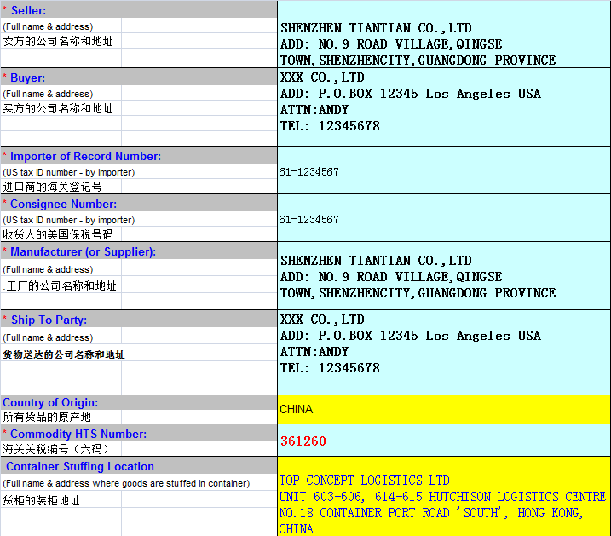This screenshot has width=611, height=536.
Task: Click '(US tax ID number - by importer)' under Importer
Action: pyautogui.click(x=68, y=172)
